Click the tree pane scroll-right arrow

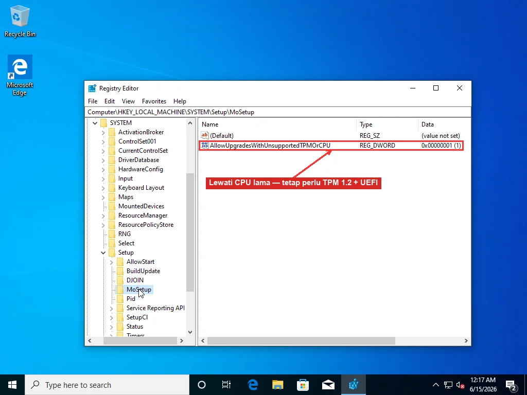tap(182, 340)
